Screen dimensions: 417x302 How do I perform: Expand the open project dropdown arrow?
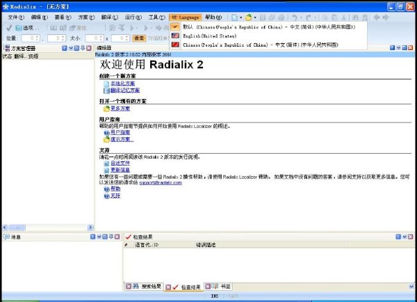255,17
